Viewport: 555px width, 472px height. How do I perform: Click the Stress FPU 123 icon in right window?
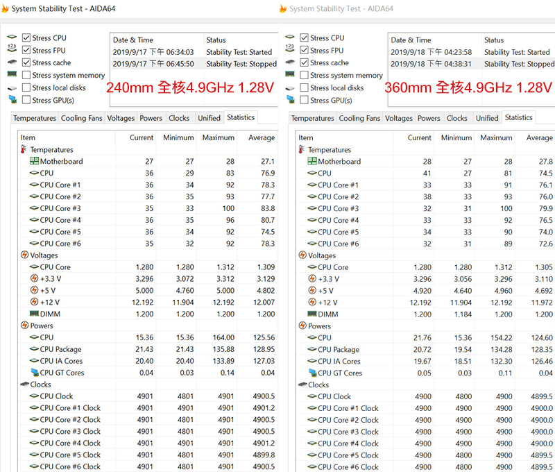[x=290, y=49]
